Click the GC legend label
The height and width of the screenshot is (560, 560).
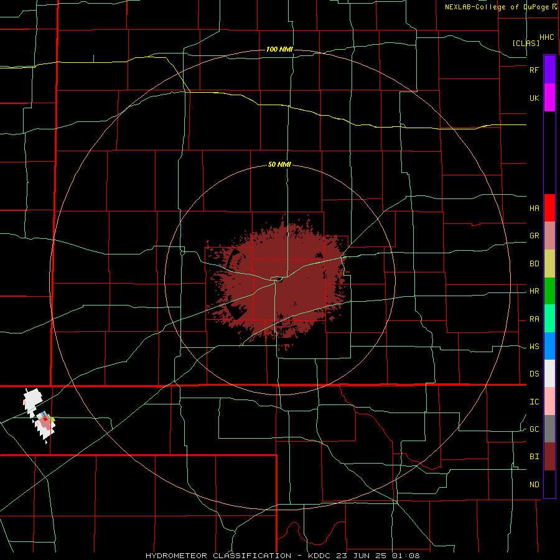click(534, 429)
